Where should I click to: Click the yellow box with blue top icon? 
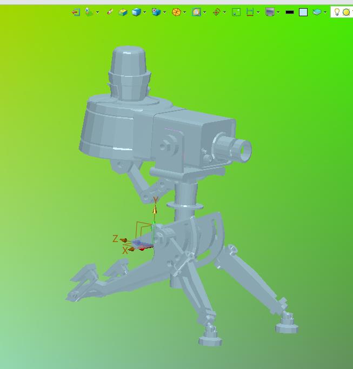pos(123,12)
